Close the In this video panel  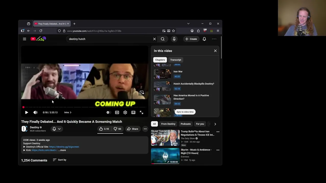coord(215,51)
